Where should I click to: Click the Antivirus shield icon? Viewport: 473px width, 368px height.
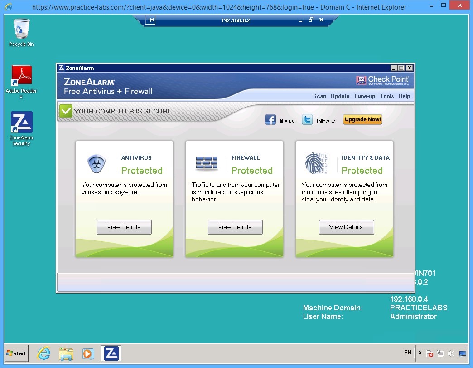(x=95, y=164)
